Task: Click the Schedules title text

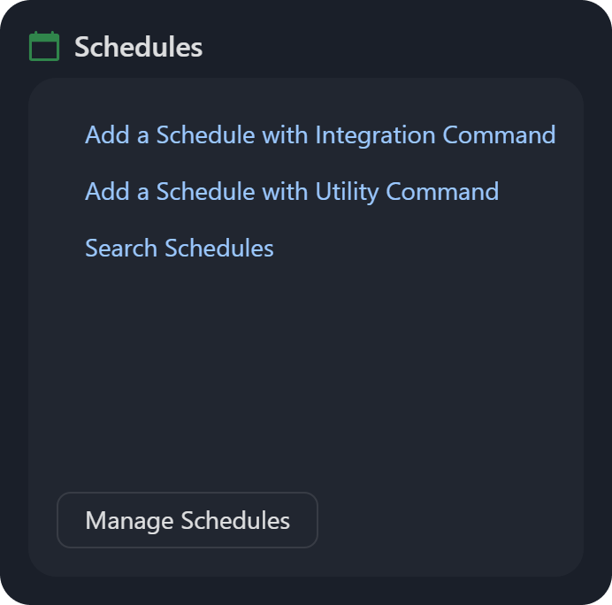Action: (x=138, y=47)
